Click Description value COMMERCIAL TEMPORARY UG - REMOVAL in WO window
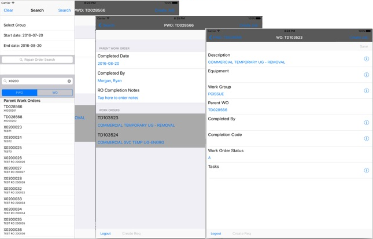Screen dimensions: 373x239 click(x=246, y=62)
